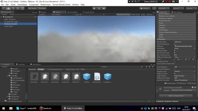The height and width of the screenshot is (111, 198).
Task: Open the material help book icon
Action: pyautogui.click(x=192, y=87)
